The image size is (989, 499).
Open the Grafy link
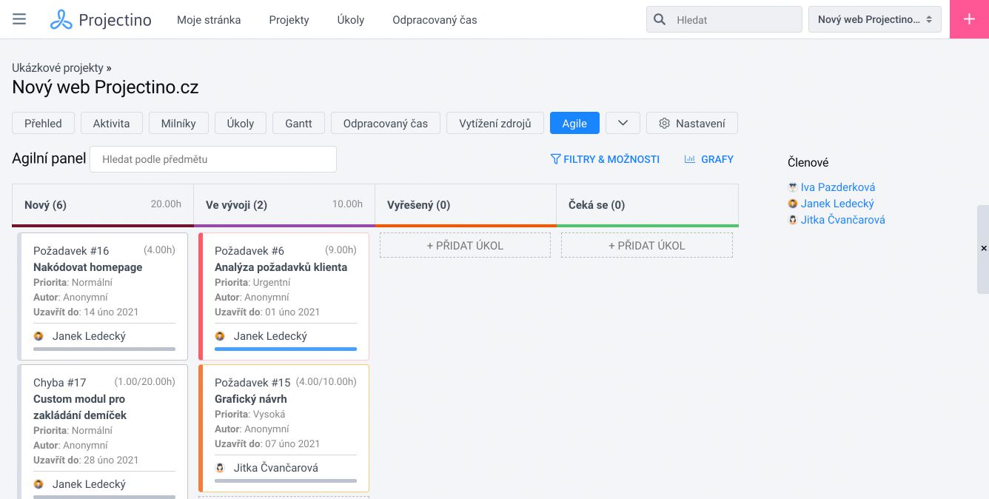tap(709, 159)
